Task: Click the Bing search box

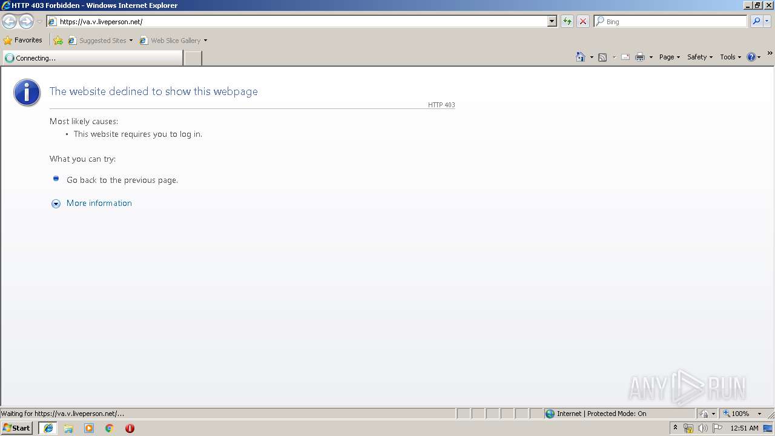Action: (671, 21)
